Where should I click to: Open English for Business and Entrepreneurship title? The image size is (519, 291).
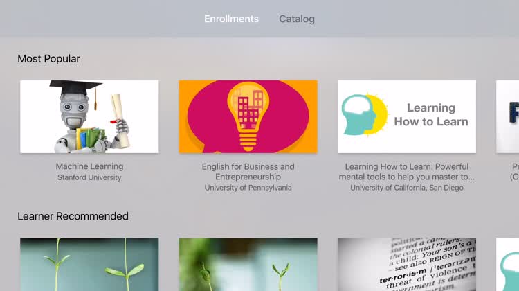[x=248, y=172]
